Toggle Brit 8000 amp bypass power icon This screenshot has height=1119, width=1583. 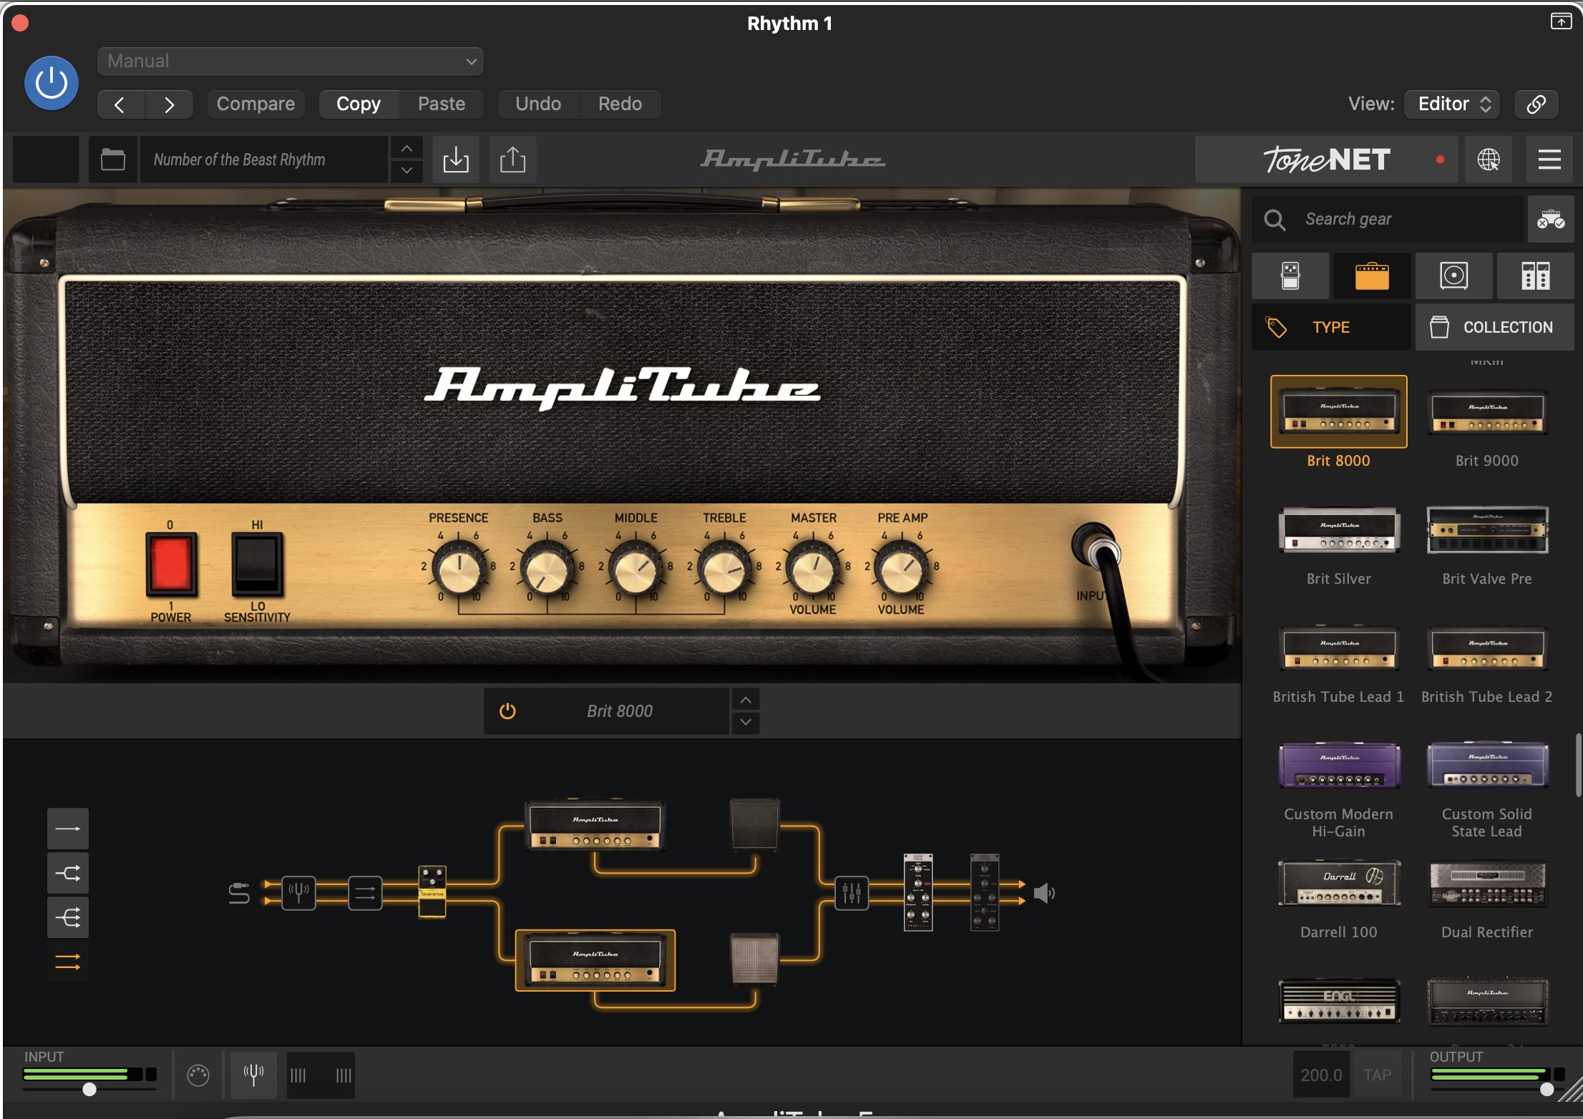pyautogui.click(x=507, y=710)
